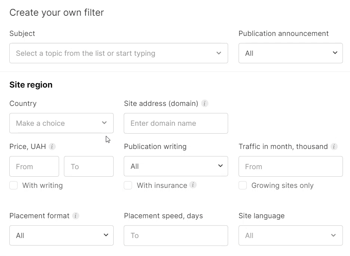Focus the Price From input field
The image size is (350, 256).
(34, 167)
